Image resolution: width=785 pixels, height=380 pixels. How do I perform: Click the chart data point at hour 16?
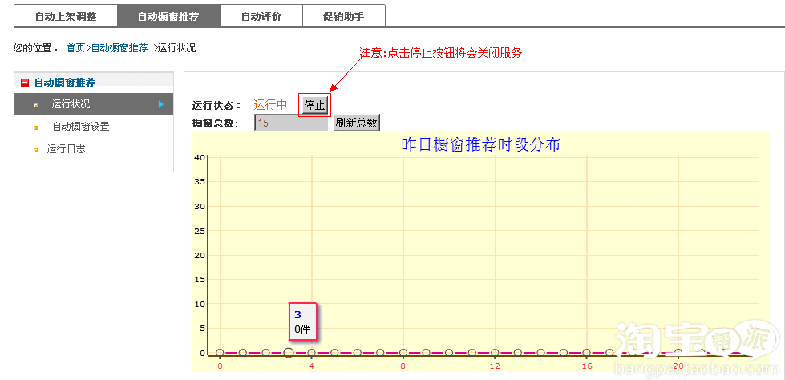tap(586, 353)
